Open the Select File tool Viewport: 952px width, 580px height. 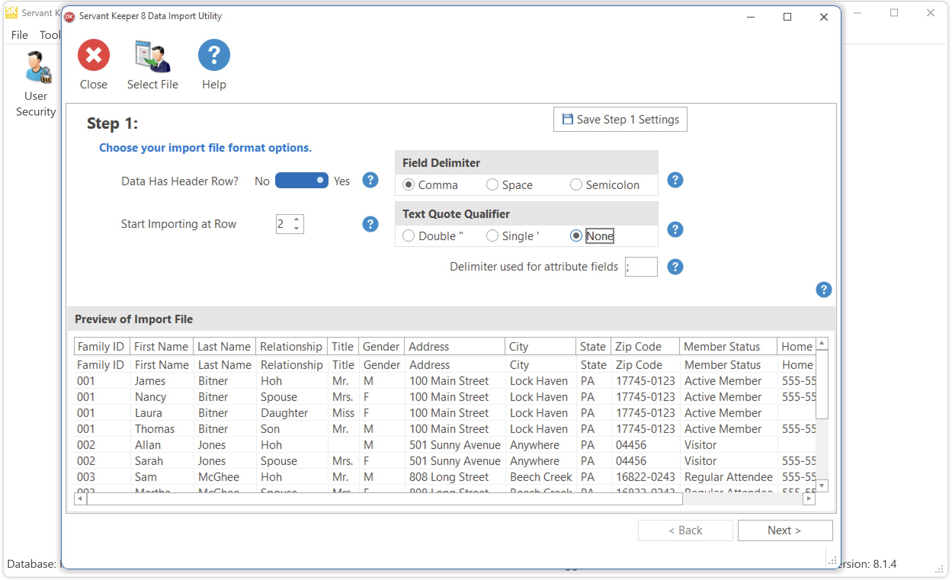152,57
